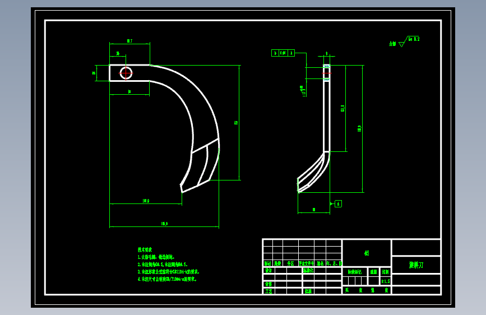The height and width of the screenshot is (315, 486).
Task: Select the mounting hole circle on the blade
Action: coord(126,73)
